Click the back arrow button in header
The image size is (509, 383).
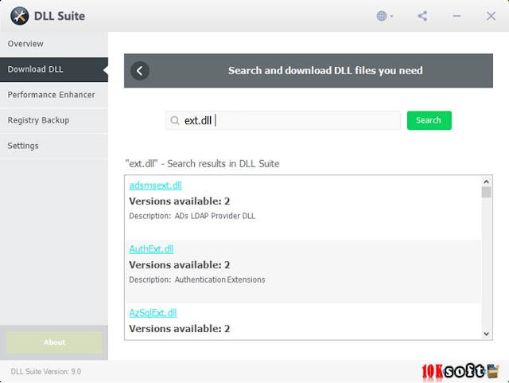[140, 71]
